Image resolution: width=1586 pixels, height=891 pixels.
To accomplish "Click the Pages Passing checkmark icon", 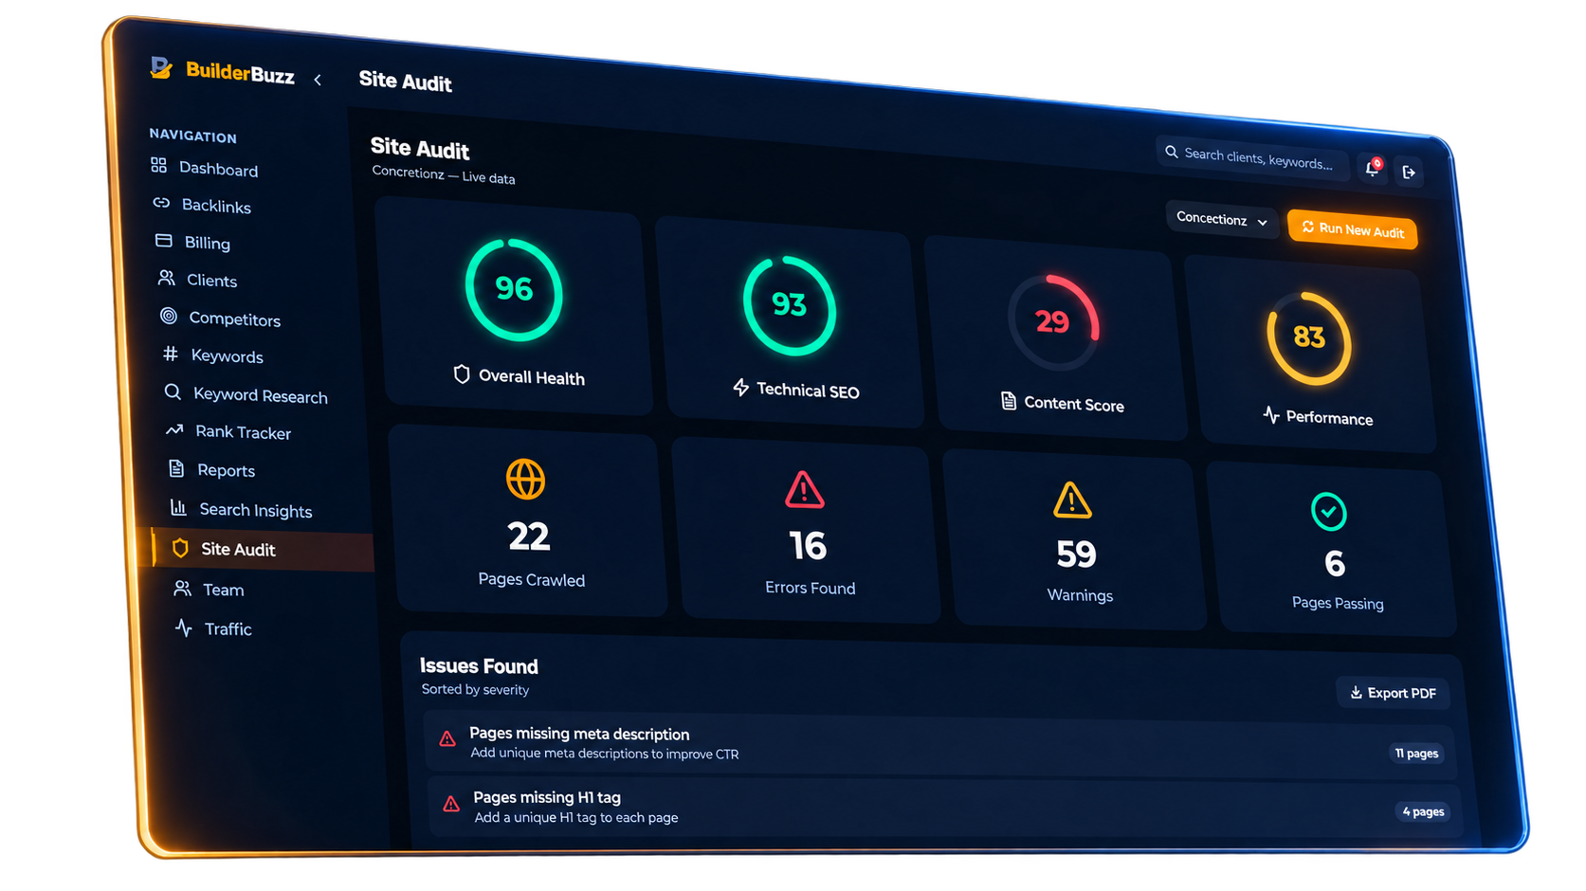I will [1328, 511].
